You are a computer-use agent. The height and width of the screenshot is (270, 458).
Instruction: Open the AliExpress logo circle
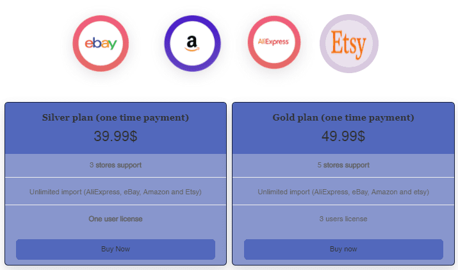tap(274, 42)
